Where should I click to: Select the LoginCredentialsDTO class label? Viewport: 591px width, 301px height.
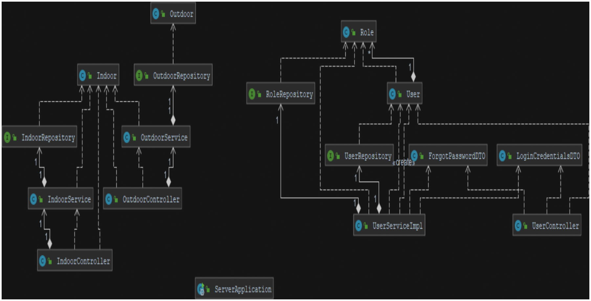(548, 156)
